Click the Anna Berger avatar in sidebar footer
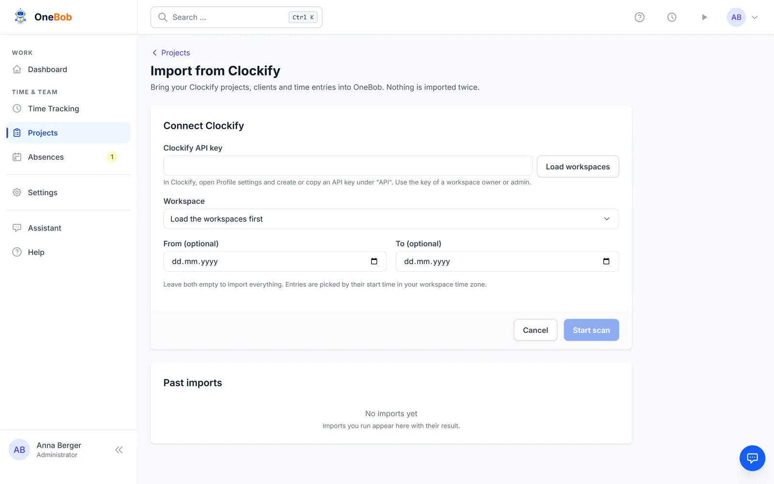Screen dimensions: 774x484 pos(19,450)
